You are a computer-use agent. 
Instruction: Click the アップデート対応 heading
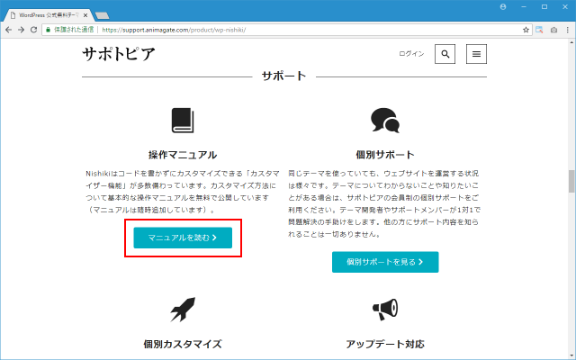tap(385, 344)
